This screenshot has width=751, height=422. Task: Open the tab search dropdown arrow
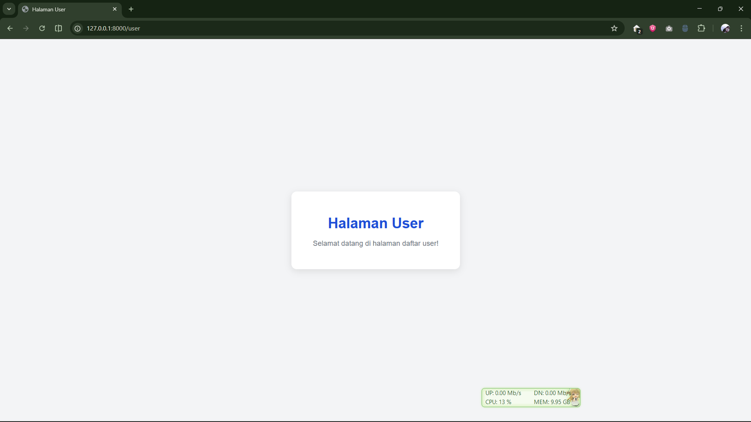coord(9,9)
